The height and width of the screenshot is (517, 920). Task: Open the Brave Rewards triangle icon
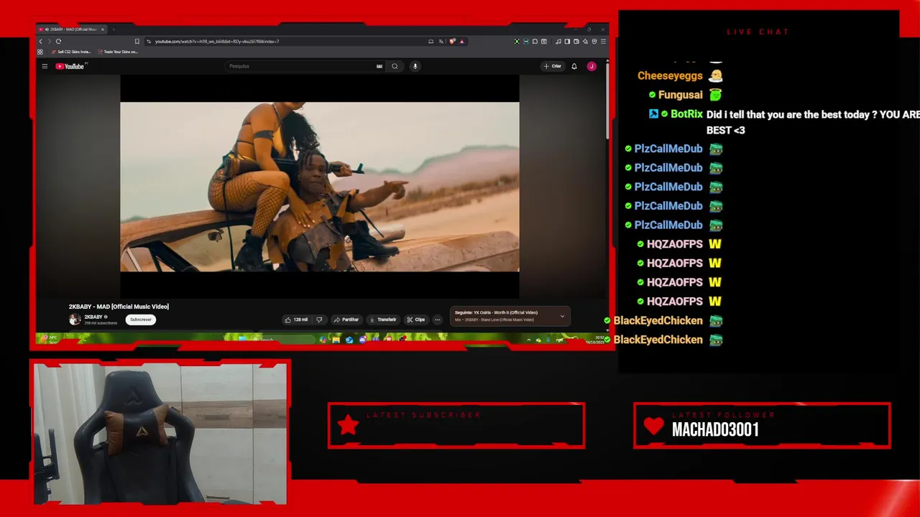(x=461, y=42)
